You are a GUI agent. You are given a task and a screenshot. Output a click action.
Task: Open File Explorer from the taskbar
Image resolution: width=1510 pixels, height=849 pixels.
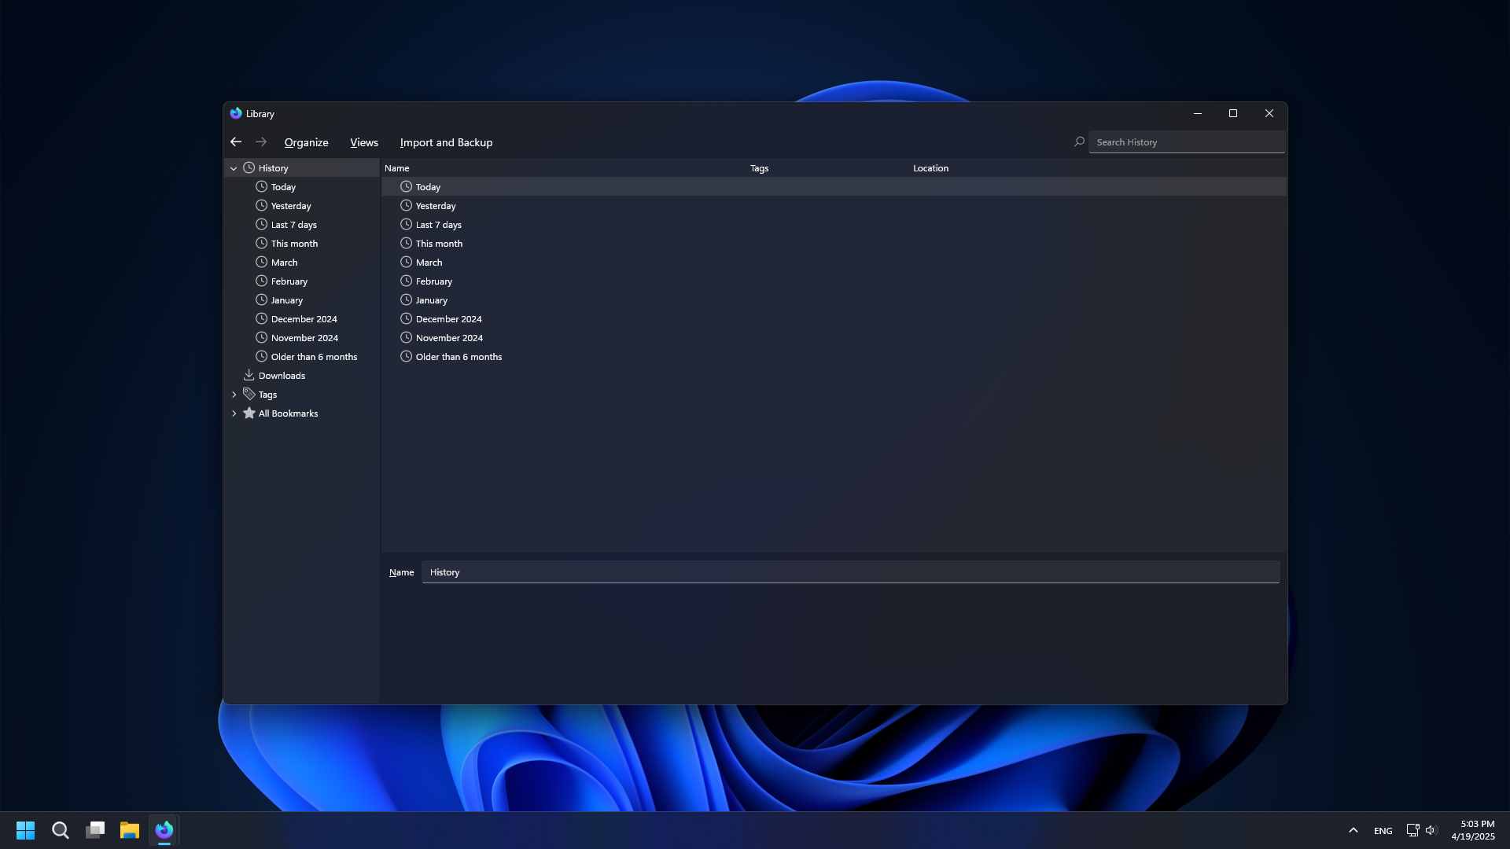pos(129,830)
